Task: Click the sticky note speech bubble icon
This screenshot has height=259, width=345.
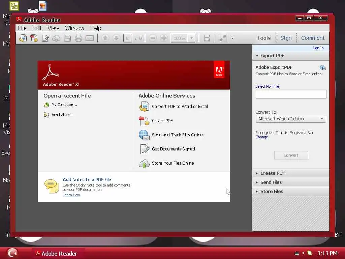Action: coord(52,186)
